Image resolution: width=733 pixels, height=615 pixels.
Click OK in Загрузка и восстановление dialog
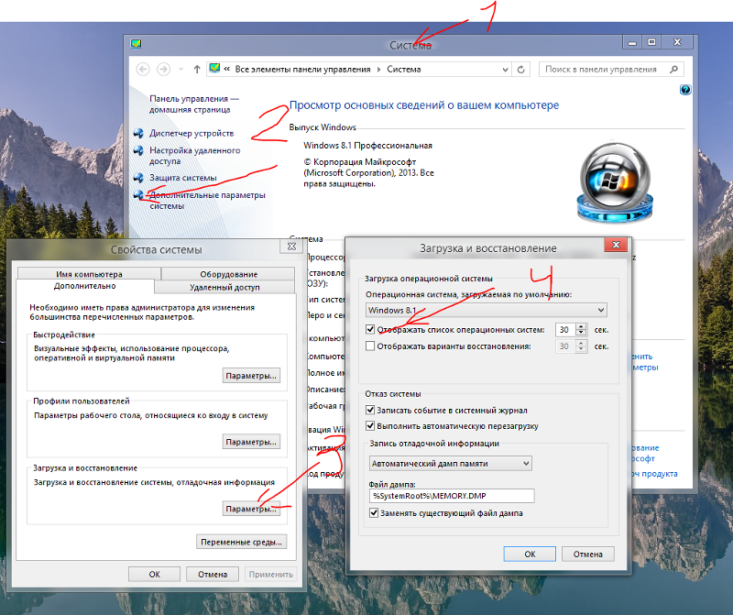[530, 555]
